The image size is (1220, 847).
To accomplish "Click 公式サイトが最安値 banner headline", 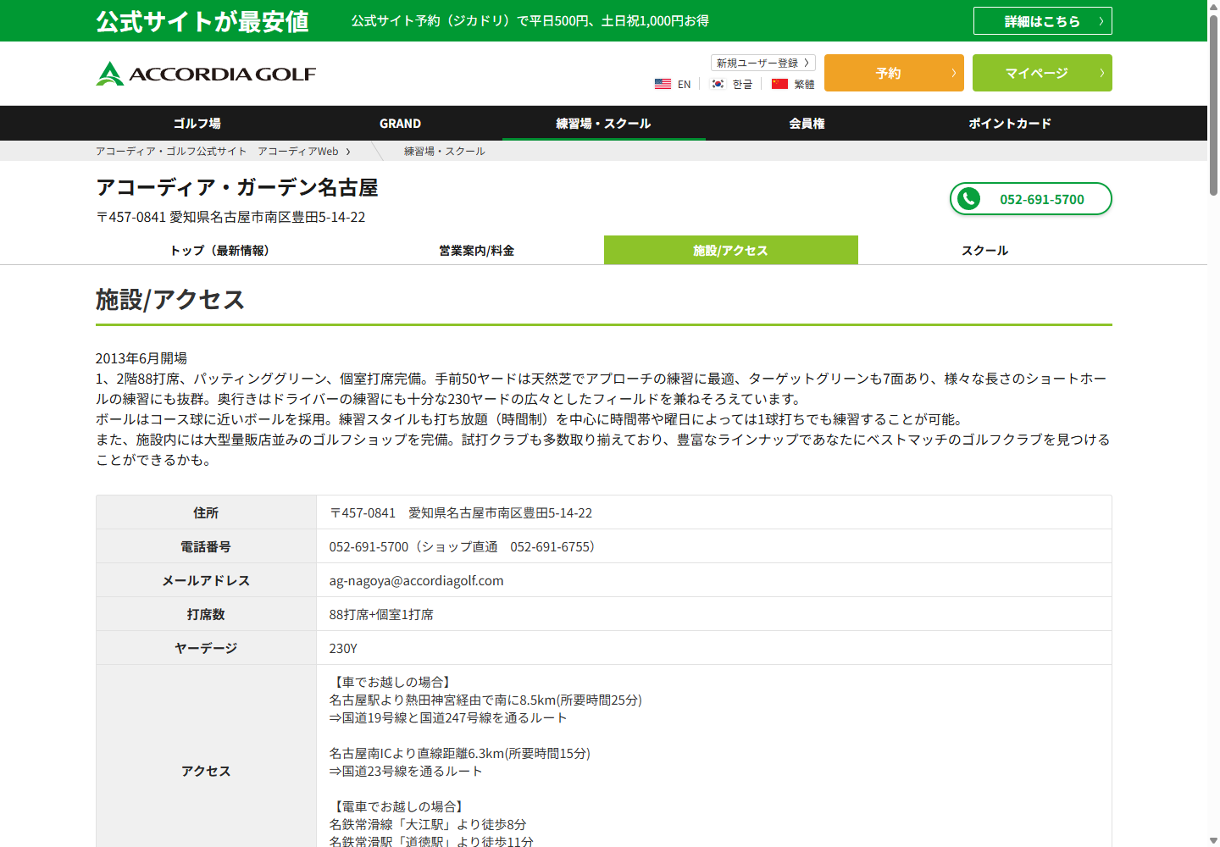I will (202, 21).
